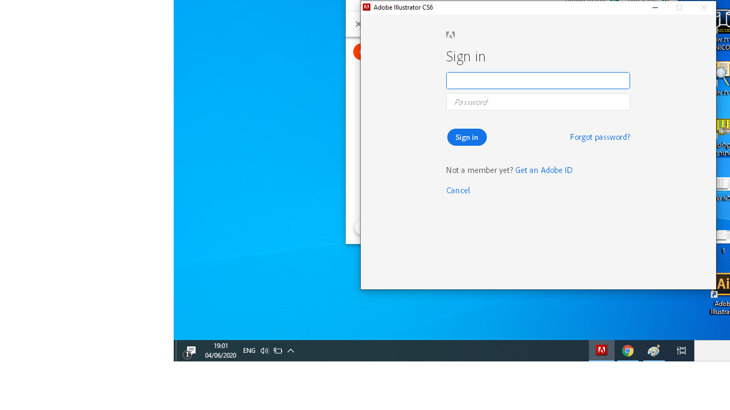The height and width of the screenshot is (410, 730).
Task: Open the Paint palette taskbar icon
Action: (654, 351)
